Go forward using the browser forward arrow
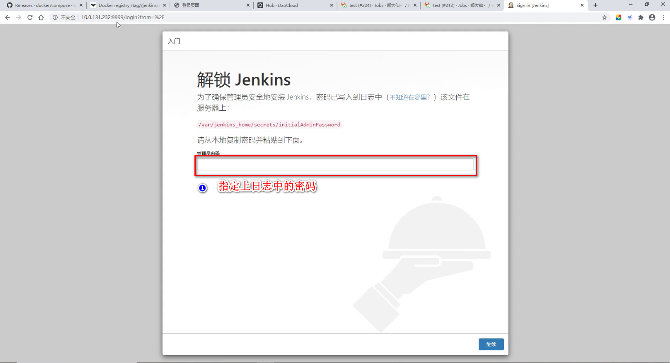Image resolution: width=670 pixels, height=363 pixels. pyautogui.click(x=19, y=18)
